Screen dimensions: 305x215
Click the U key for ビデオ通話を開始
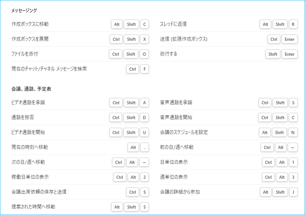click(145, 132)
